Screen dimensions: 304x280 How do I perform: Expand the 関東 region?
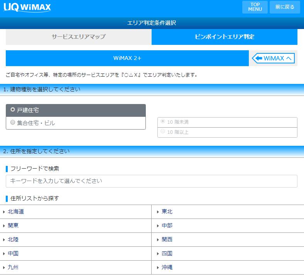[76, 225]
